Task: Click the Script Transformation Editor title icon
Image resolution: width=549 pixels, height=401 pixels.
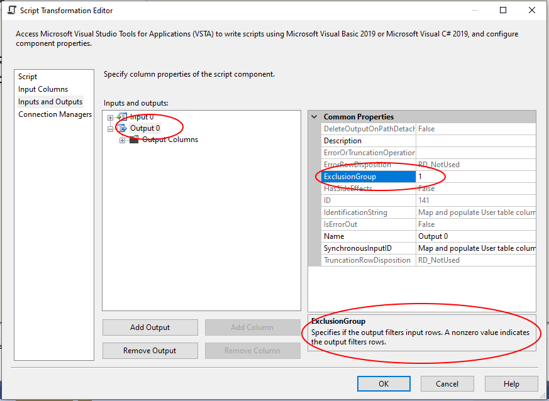Action: click(12, 10)
